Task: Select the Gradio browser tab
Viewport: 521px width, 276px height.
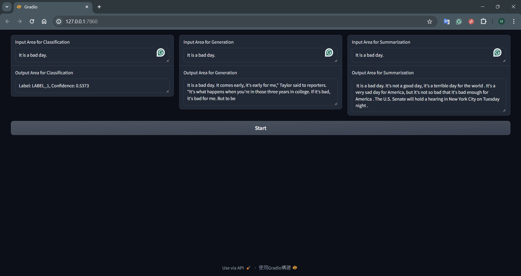Action: (x=53, y=7)
